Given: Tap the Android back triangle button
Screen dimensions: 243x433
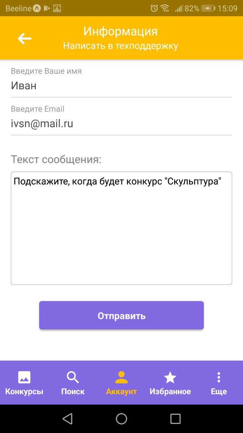Looking at the screenshot, I should click(67, 419).
